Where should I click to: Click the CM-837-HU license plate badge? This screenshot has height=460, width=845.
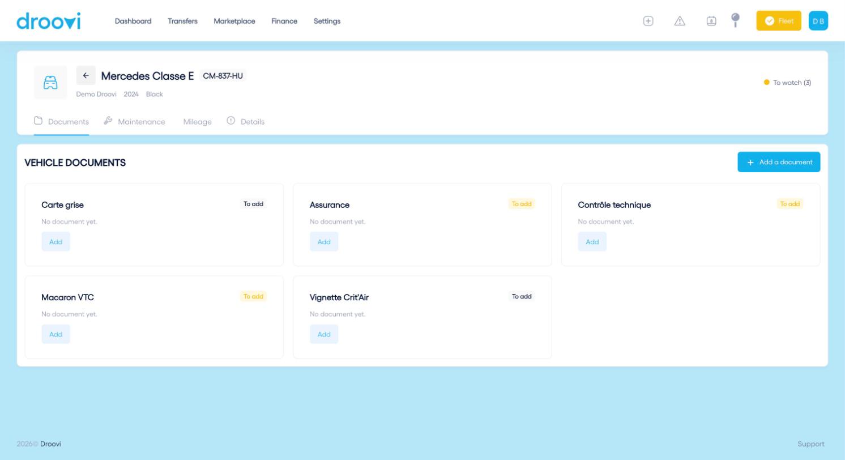(x=223, y=76)
